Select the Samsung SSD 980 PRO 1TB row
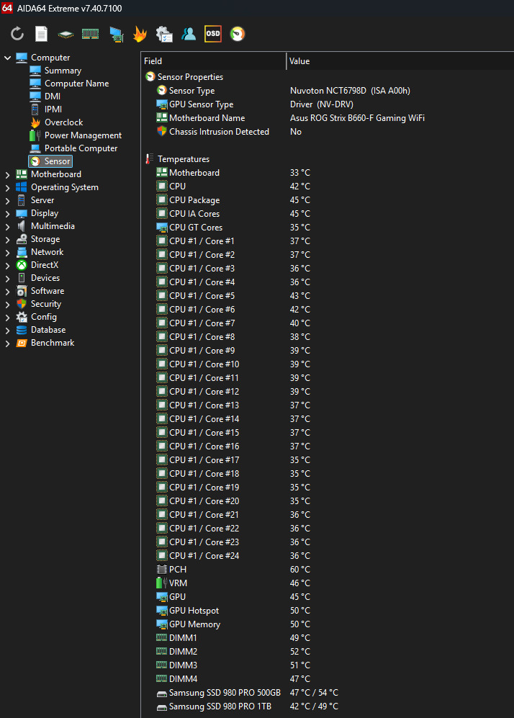The height and width of the screenshot is (718, 514). point(328,706)
